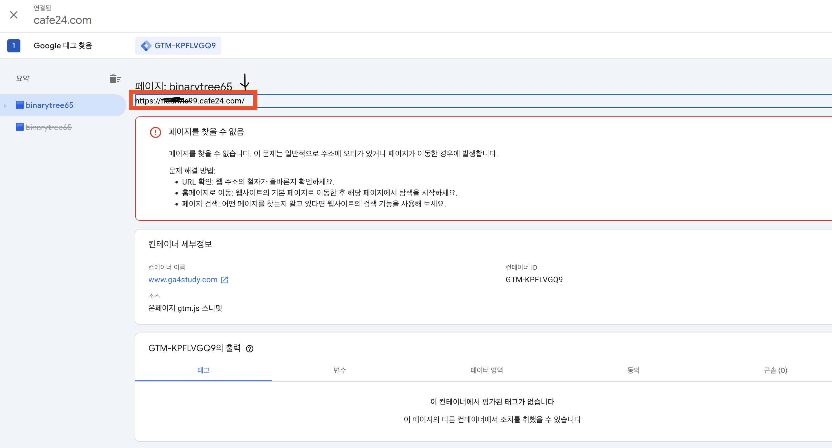This screenshot has height=448, width=832.
Task: Click the external link icon after ga4study.com
Action: point(225,280)
